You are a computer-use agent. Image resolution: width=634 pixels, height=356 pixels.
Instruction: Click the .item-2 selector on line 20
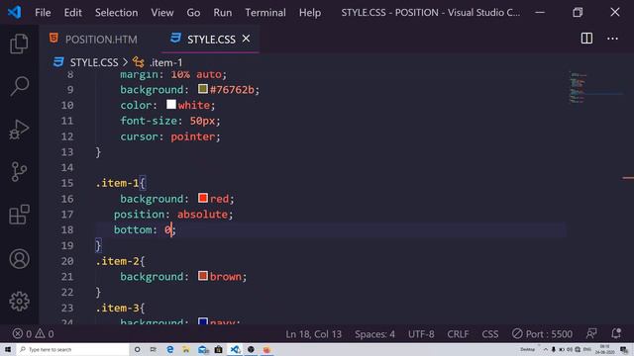(x=117, y=261)
